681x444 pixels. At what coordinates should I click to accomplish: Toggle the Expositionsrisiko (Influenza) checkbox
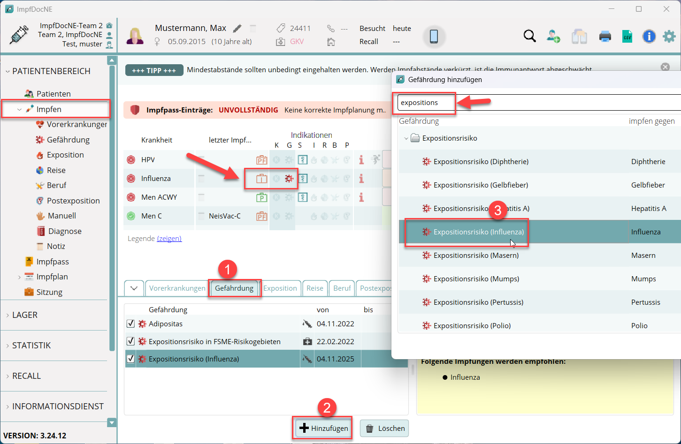point(130,359)
